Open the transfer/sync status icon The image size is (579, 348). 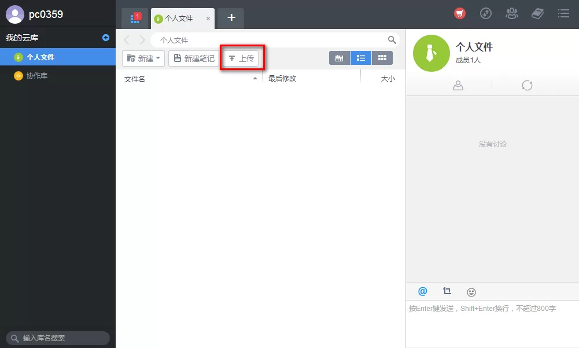[485, 14]
